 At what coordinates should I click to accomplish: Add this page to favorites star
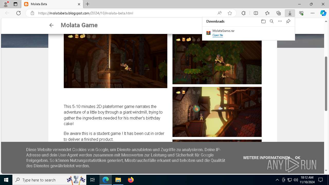230,13
